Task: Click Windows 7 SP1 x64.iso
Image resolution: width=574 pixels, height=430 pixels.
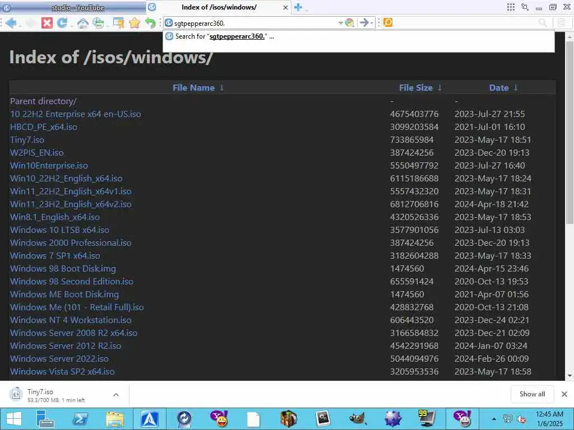Action: point(55,255)
